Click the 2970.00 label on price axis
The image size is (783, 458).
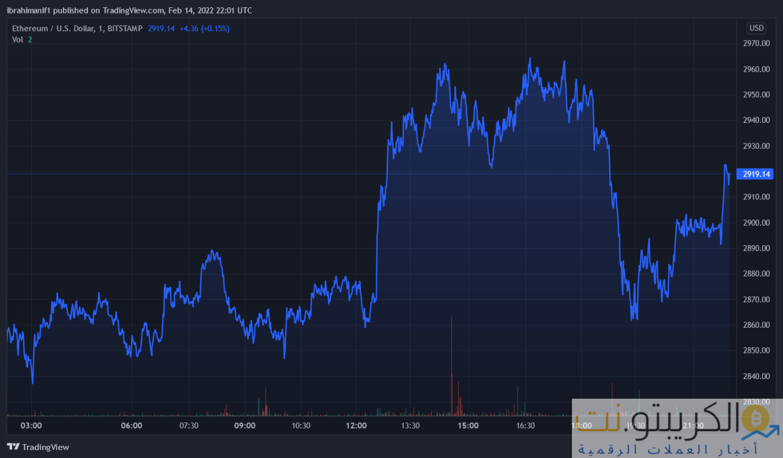[x=756, y=43]
